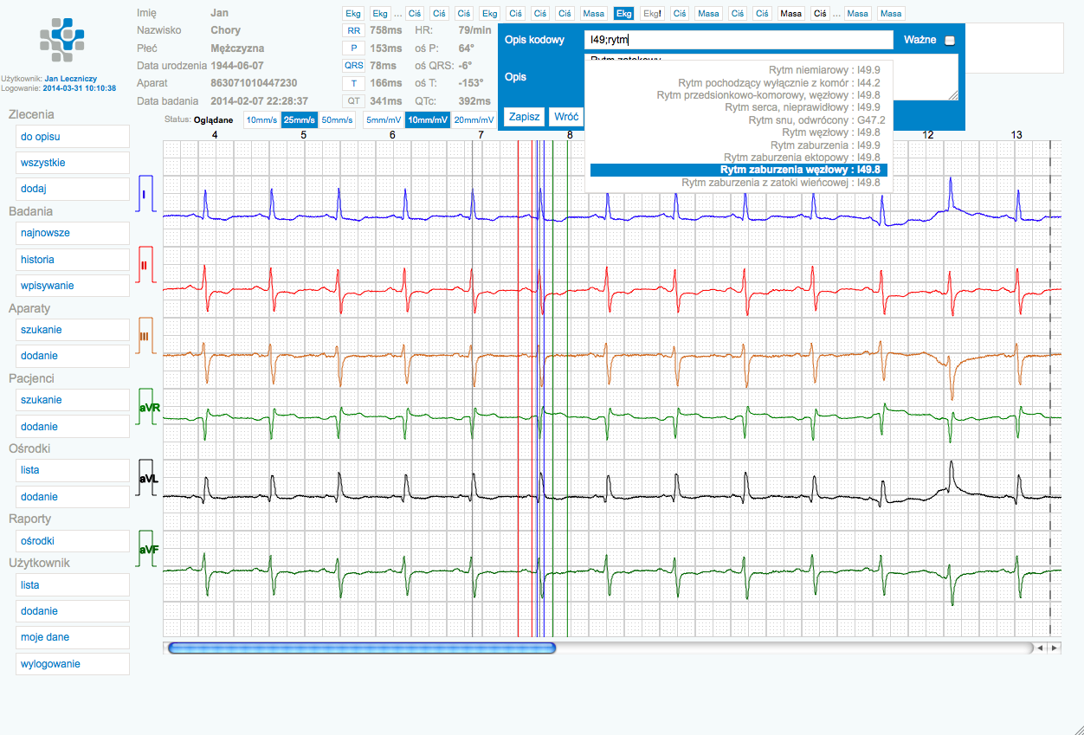Pick Rytm serca, nieprawidłowy suggestion
This screenshot has height=735, width=1084.
click(x=737, y=107)
